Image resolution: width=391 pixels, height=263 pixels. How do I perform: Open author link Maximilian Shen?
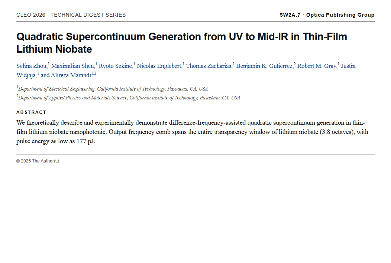(72, 66)
